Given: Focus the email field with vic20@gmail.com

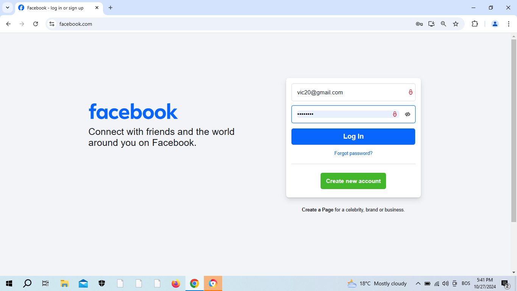Looking at the screenshot, I should click(x=353, y=92).
